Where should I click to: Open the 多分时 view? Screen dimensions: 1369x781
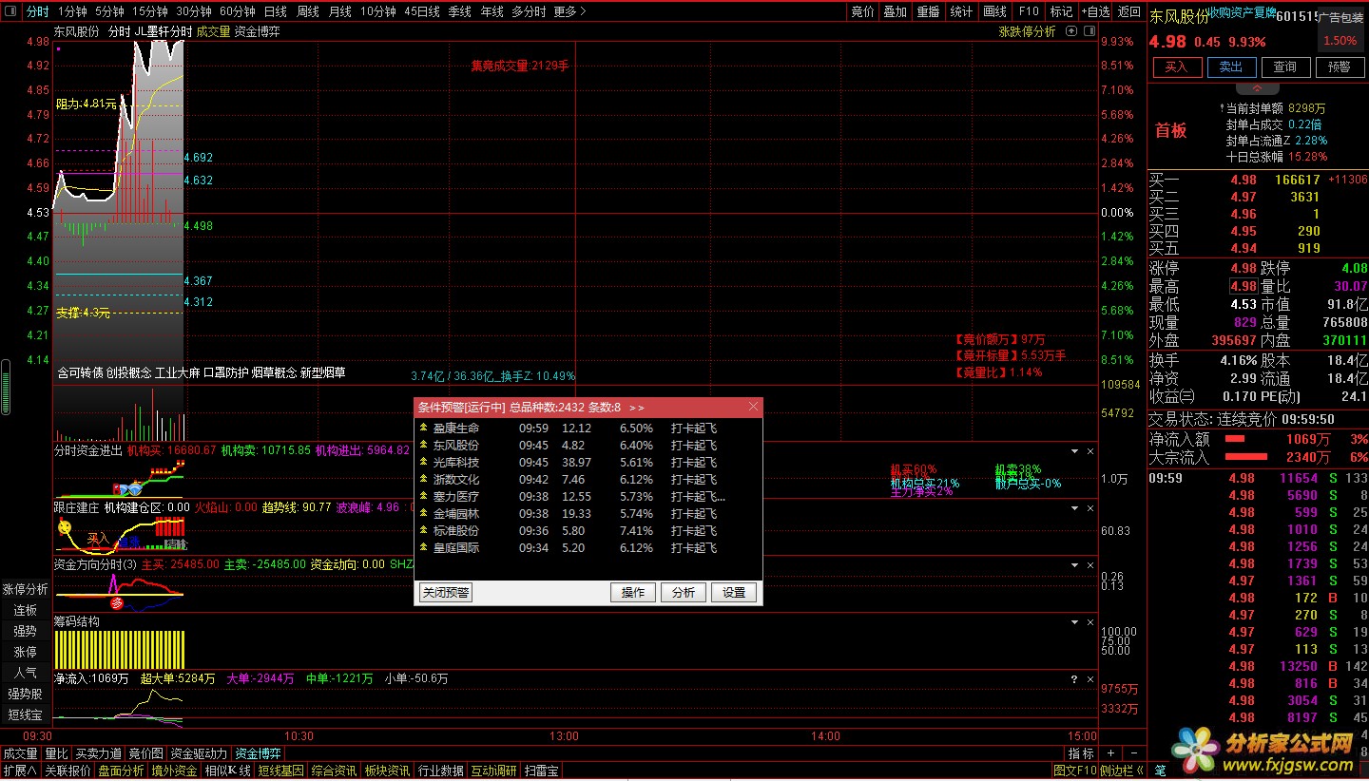529,11
